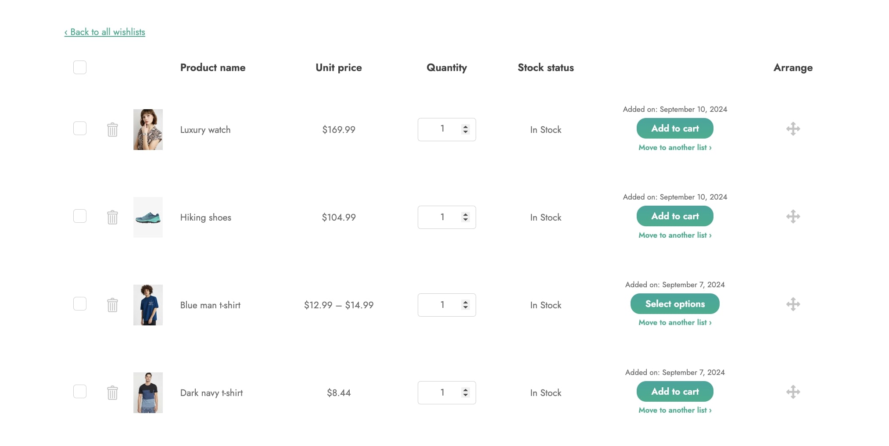Expand Move to another list for Hiking shoes
889x446 pixels.
pos(675,235)
